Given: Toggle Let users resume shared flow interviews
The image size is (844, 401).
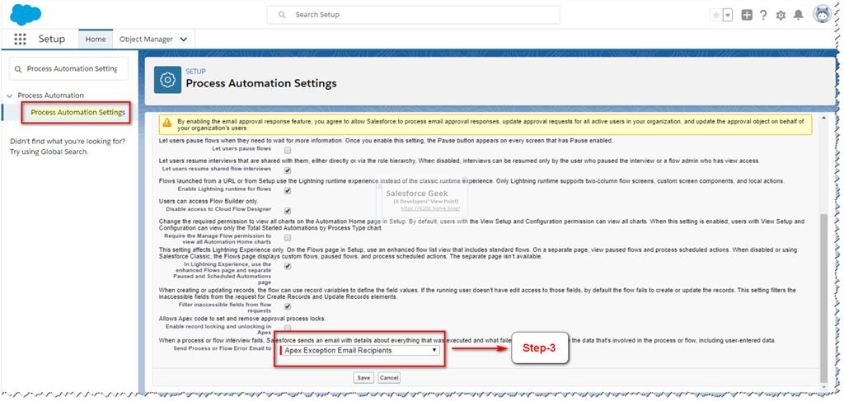Looking at the screenshot, I should click(288, 170).
